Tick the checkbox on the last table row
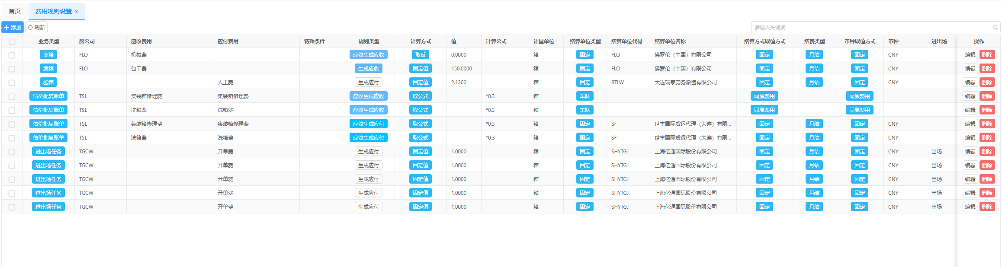The width and height of the screenshot is (1002, 267). pyautogui.click(x=12, y=207)
